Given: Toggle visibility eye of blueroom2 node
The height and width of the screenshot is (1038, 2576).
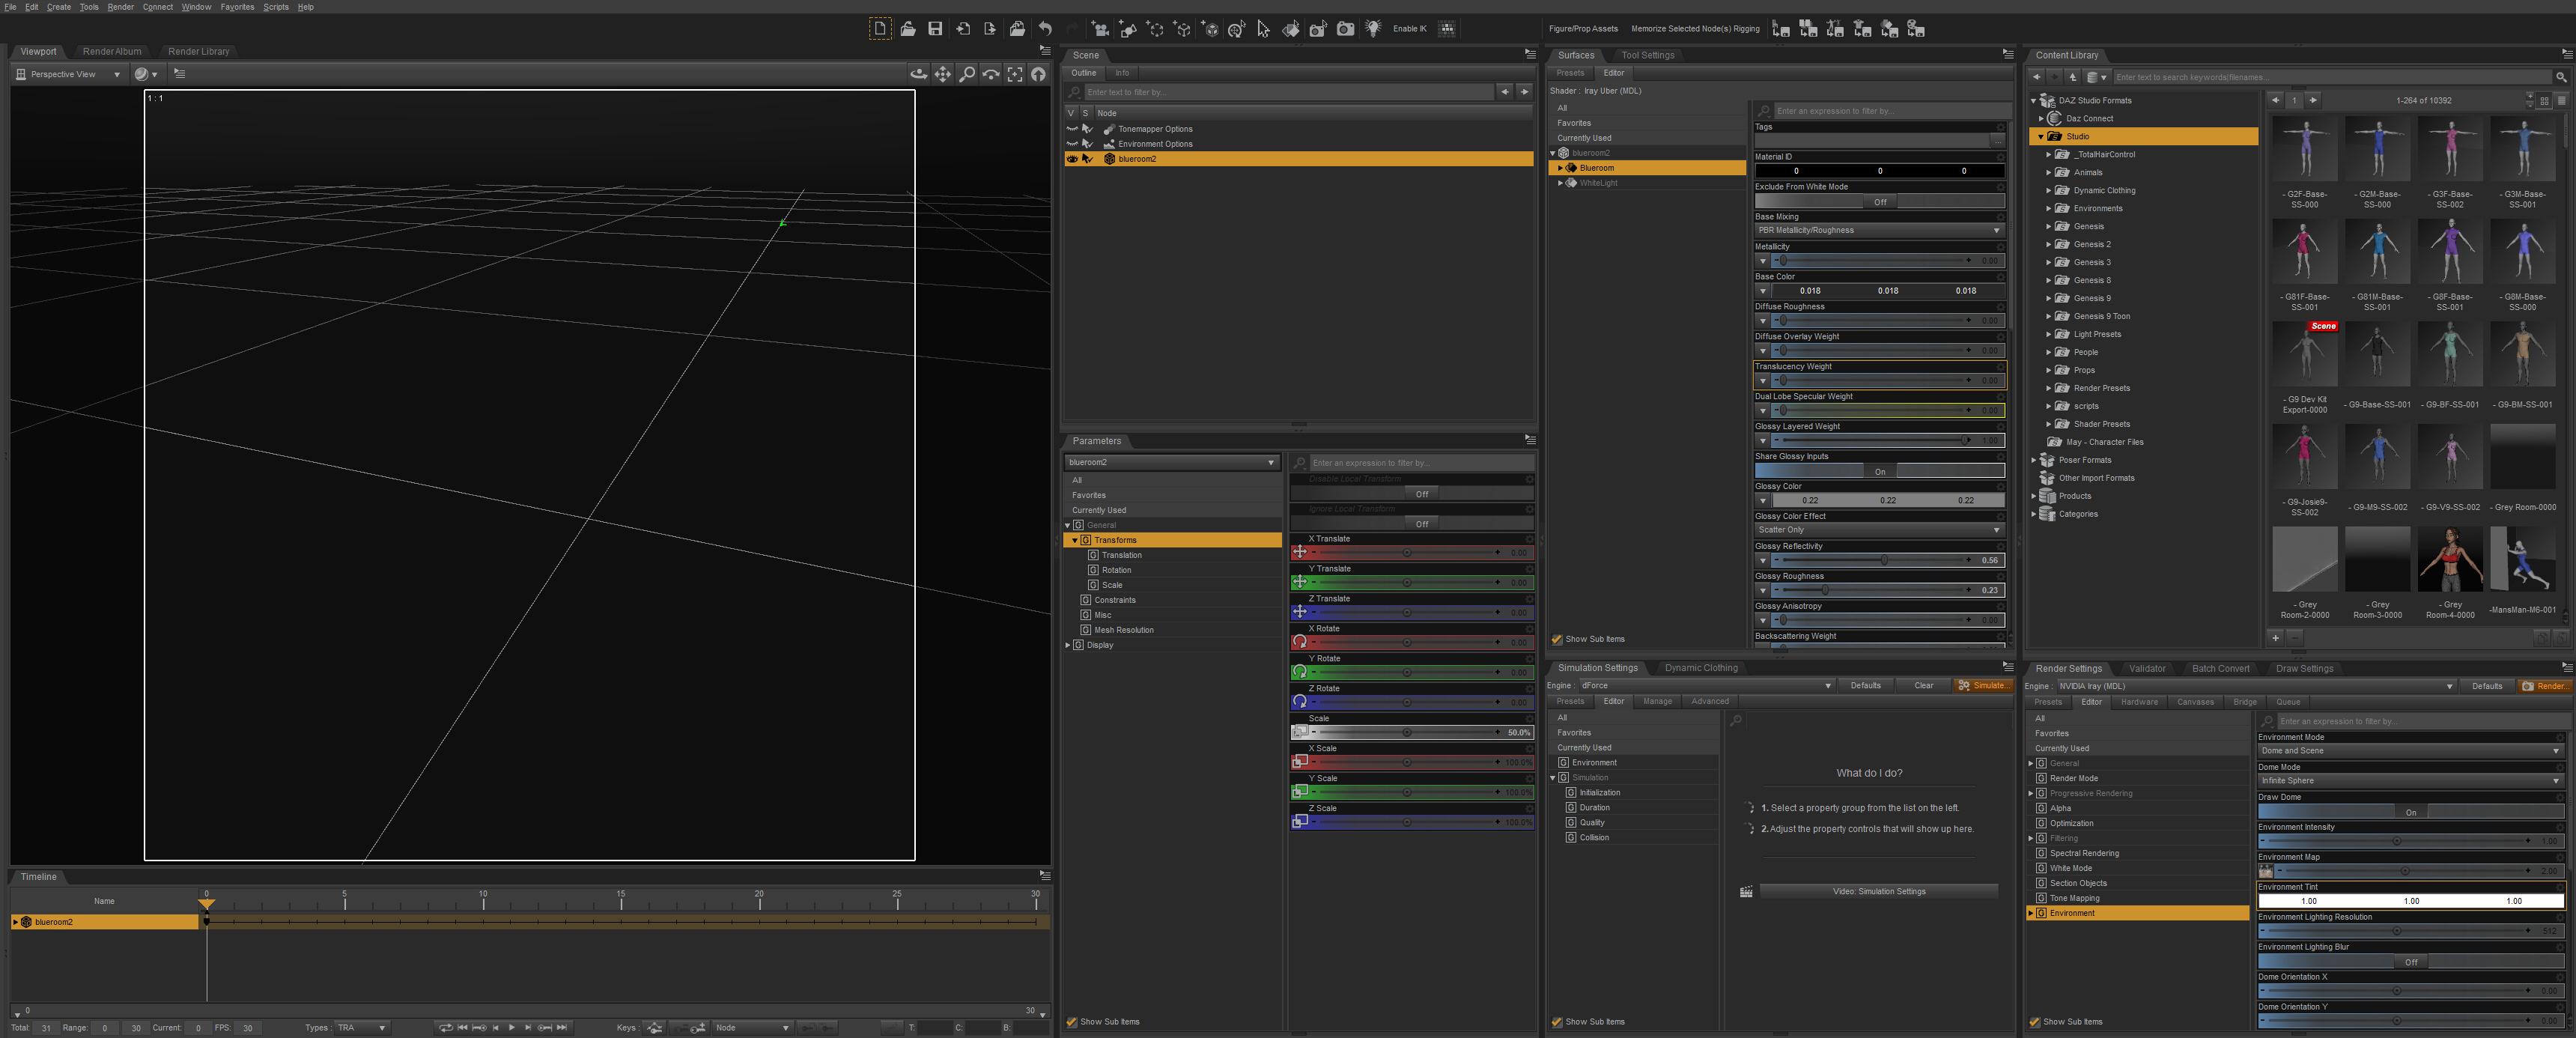Looking at the screenshot, I should click(1072, 159).
